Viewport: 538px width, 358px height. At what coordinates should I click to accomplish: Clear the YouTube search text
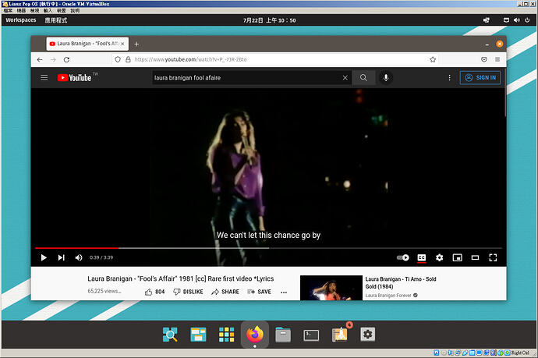click(x=345, y=77)
